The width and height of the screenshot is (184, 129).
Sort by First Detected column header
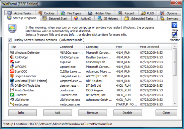coord(155,47)
